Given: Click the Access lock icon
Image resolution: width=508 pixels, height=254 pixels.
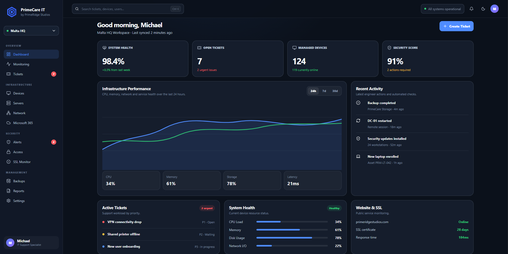Looking at the screenshot, I should coord(9,152).
